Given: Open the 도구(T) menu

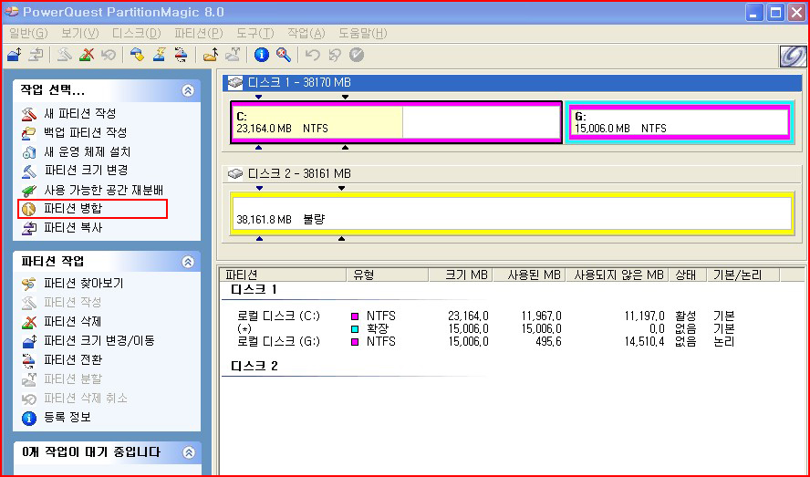Looking at the screenshot, I should click(255, 33).
